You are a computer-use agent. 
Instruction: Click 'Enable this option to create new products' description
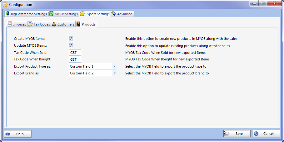click(181, 39)
